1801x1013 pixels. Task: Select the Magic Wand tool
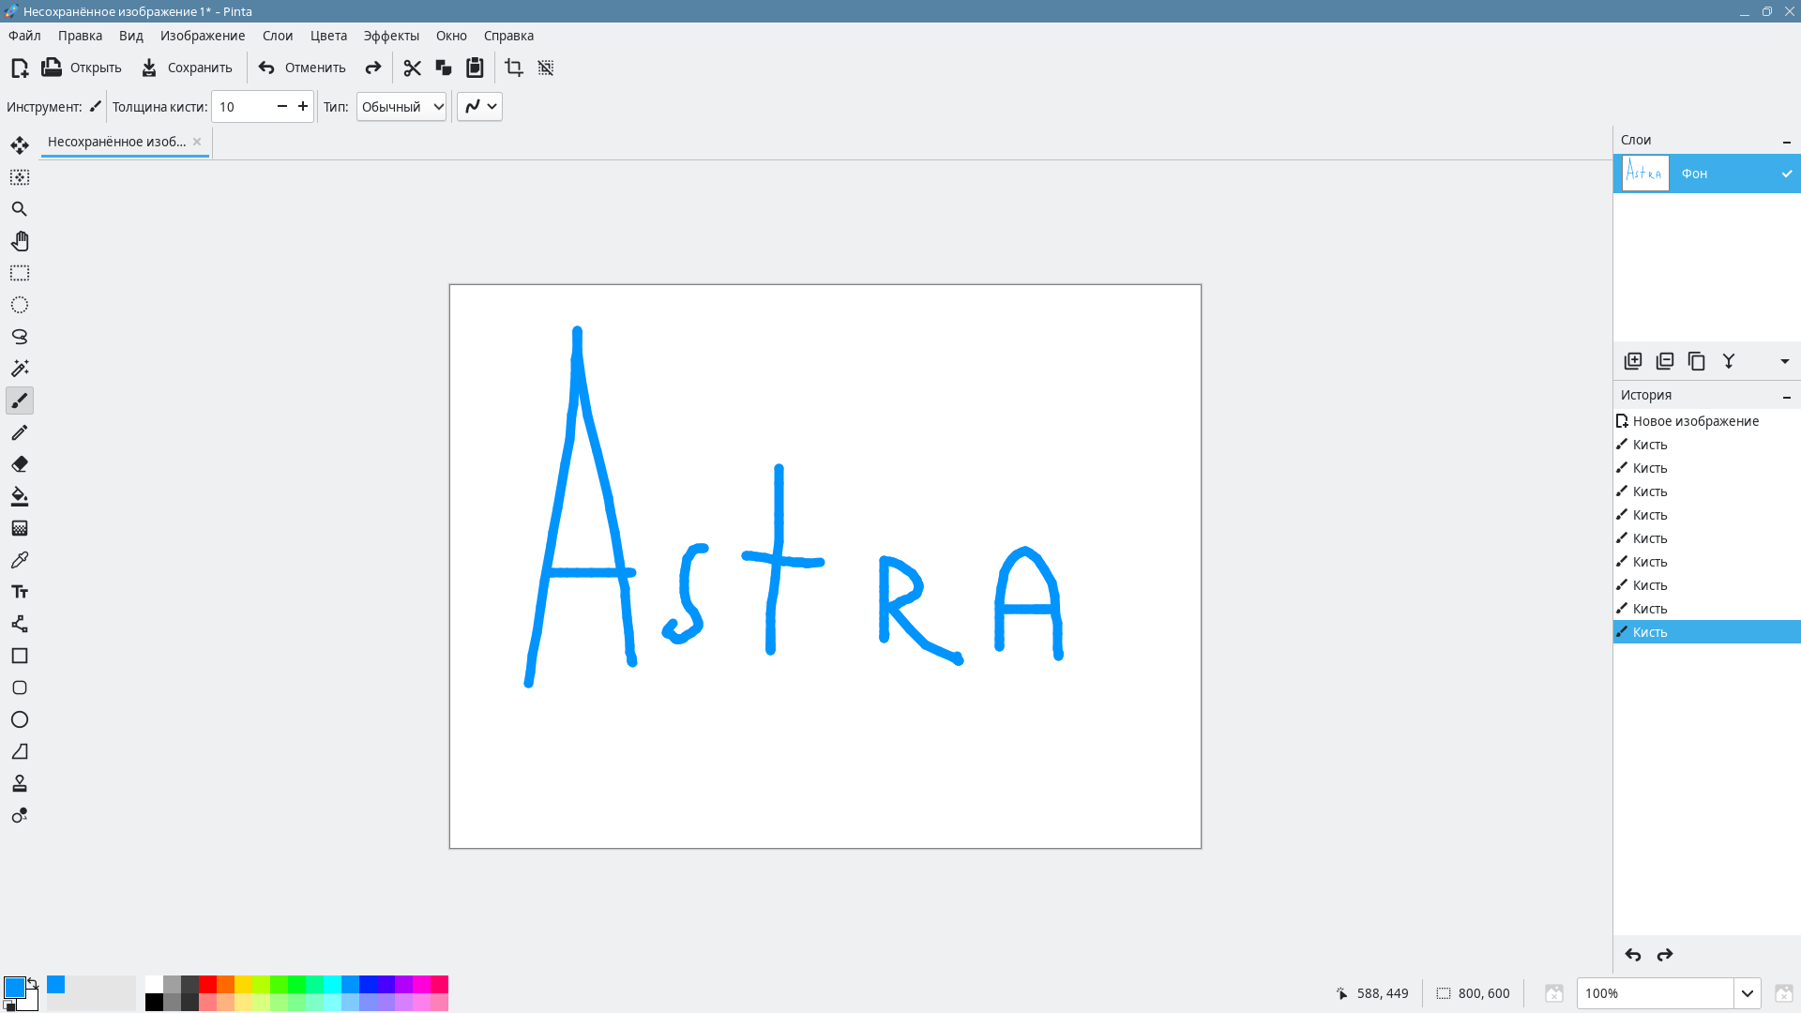tap(20, 369)
